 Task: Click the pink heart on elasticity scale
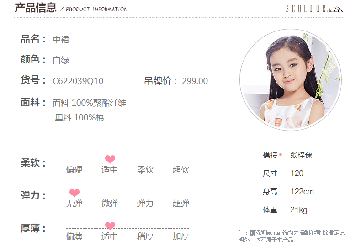point(74,193)
